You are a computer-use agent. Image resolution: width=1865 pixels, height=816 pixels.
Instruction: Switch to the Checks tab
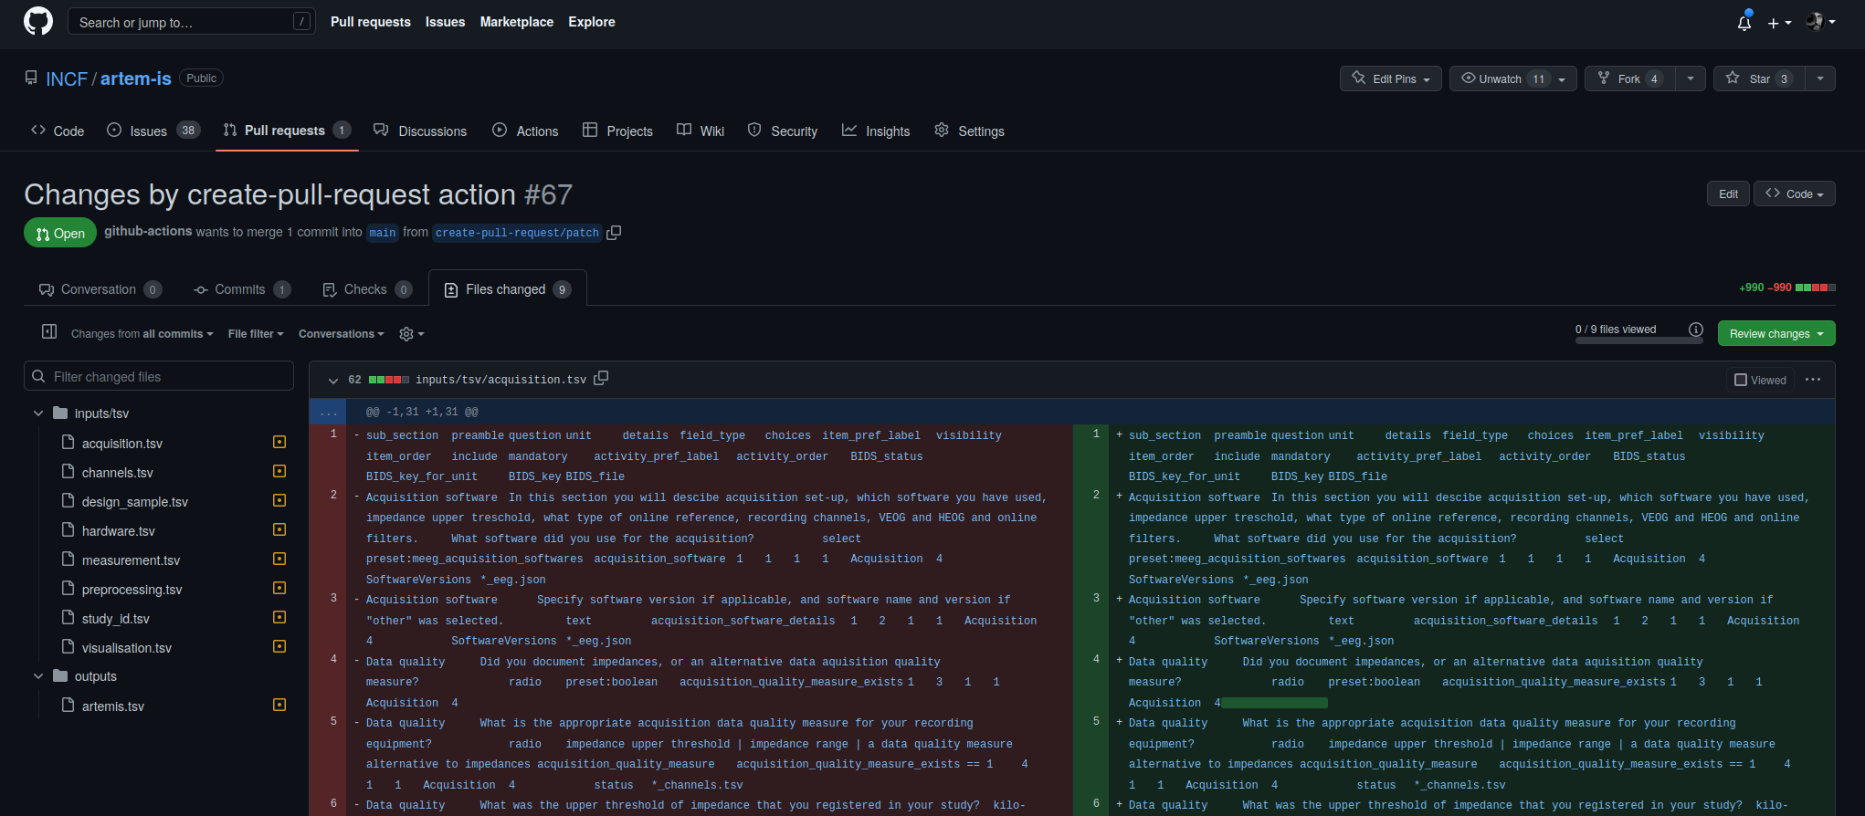[367, 289]
